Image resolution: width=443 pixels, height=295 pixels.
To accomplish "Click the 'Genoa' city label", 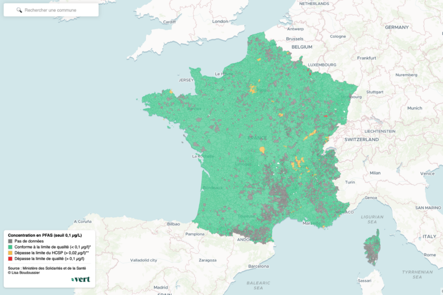I will 371,198.
